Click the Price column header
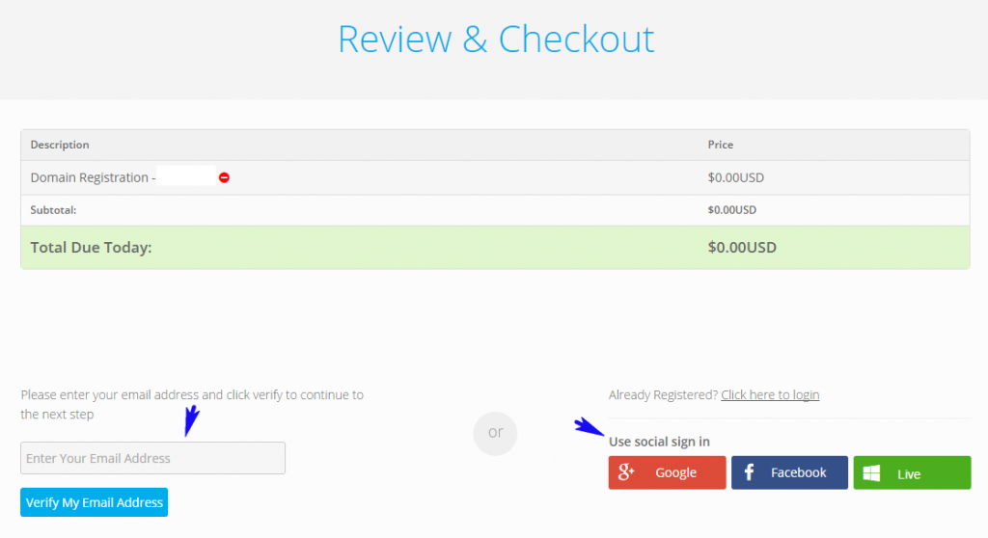The width and height of the screenshot is (988, 538). [x=720, y=145]
